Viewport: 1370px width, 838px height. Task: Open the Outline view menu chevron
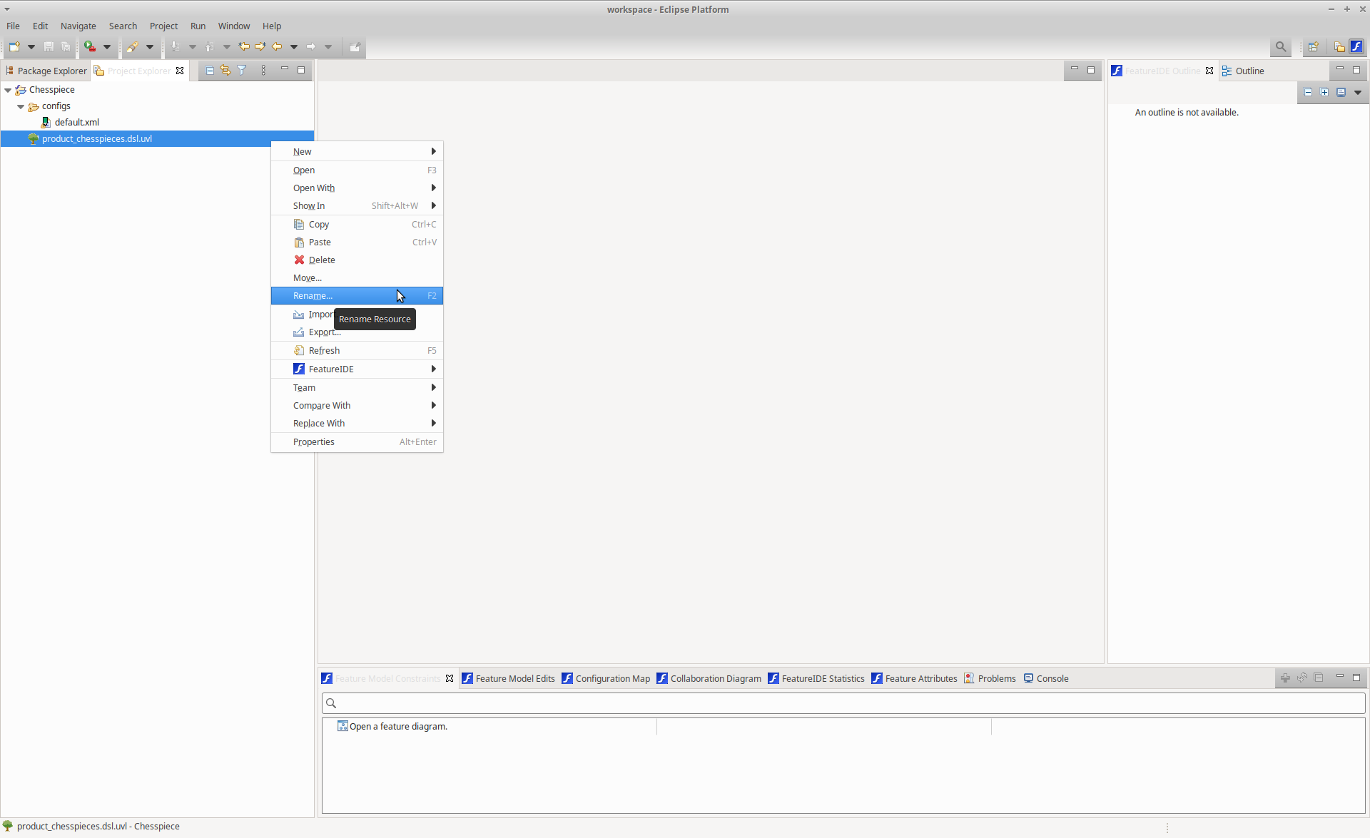pyautogui.click(x=1358, y=92)
